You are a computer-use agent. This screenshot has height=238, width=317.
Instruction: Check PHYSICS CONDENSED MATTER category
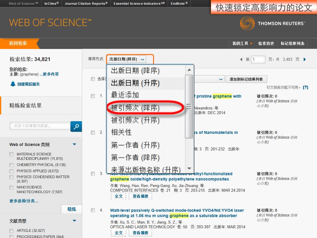click(11, 177)
